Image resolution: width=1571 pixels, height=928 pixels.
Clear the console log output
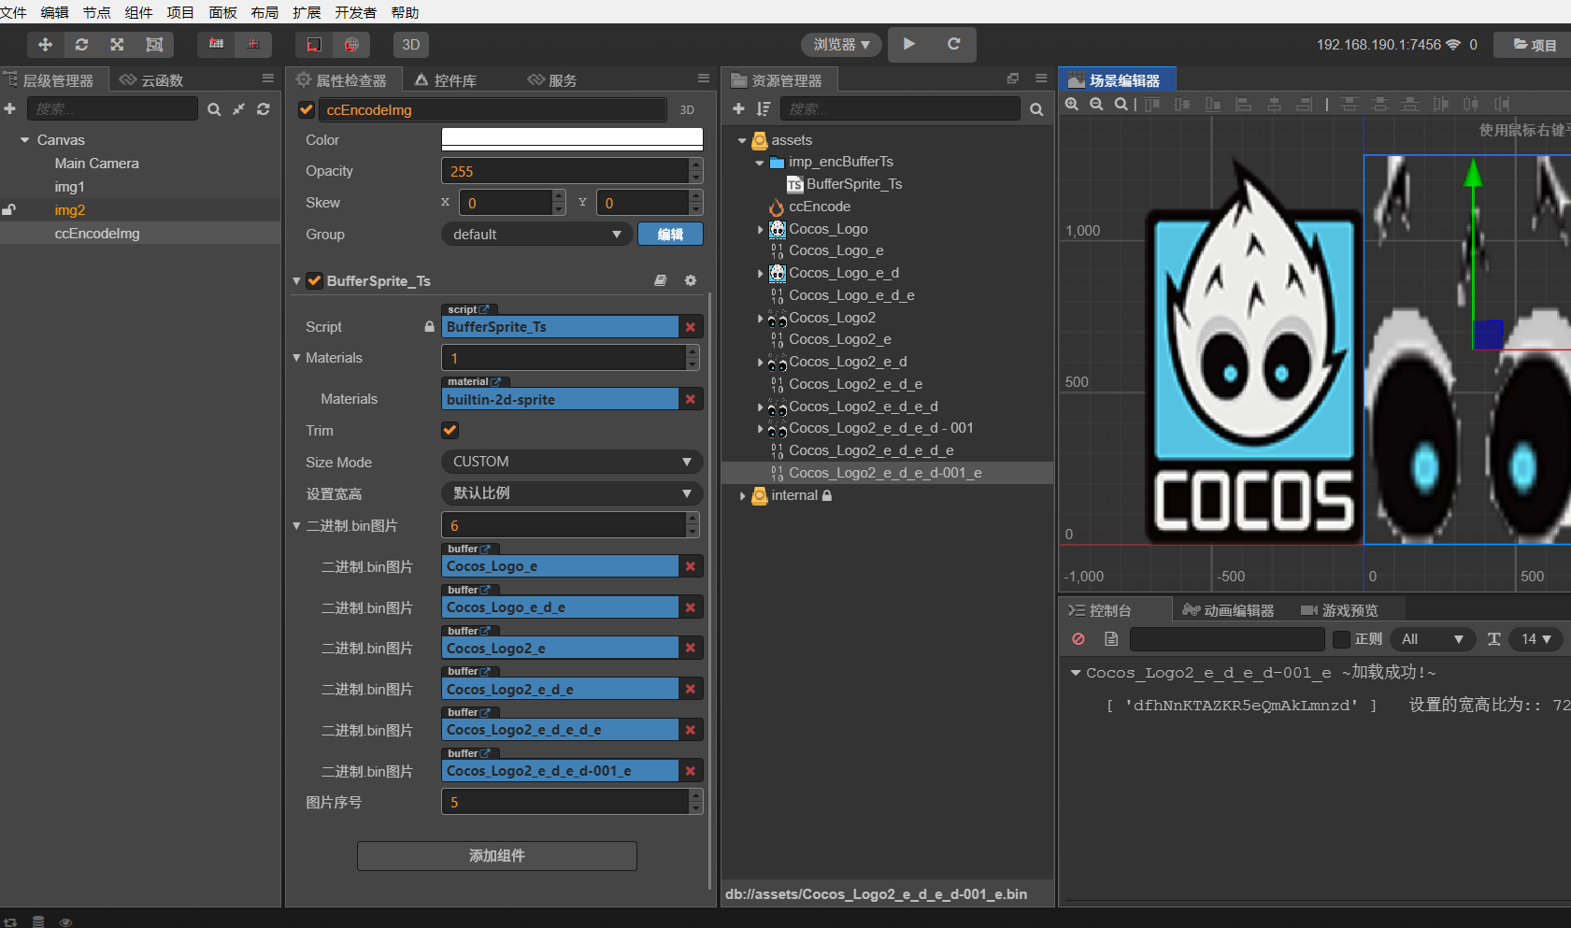[x=1078, y=639]
